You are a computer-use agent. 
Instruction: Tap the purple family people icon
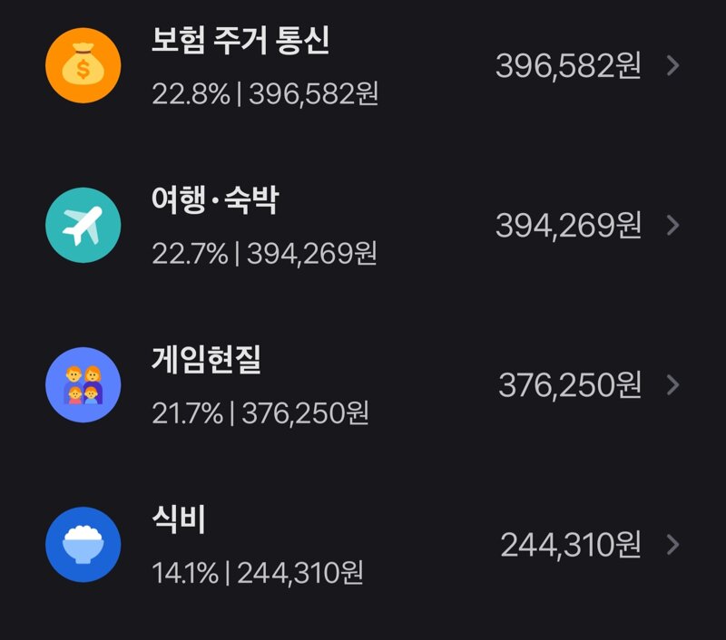click(x=83, y=384)
